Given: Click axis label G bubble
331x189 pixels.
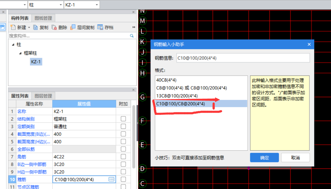Looking at the screenshot, I should coord(142,97).
